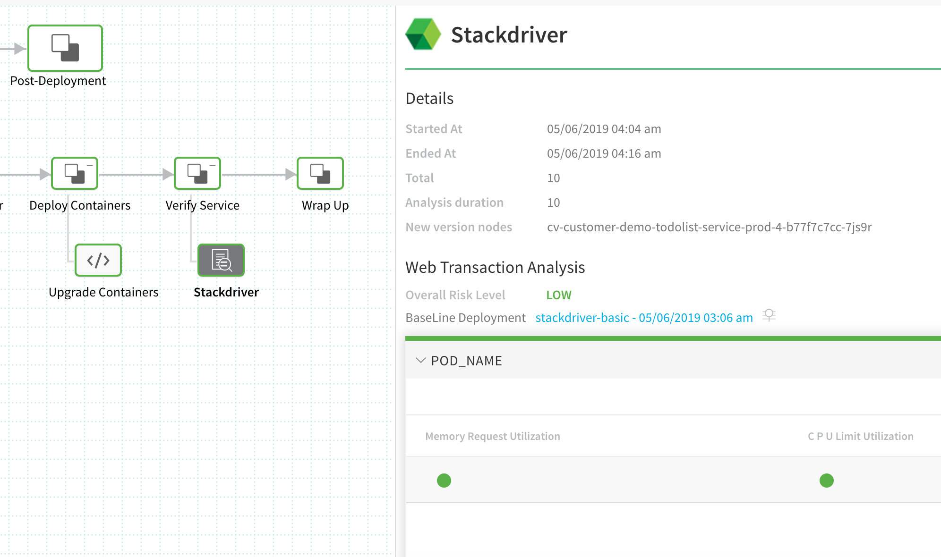
Task: Click the Memory Request Utilization column label
Action: [493, 436]
